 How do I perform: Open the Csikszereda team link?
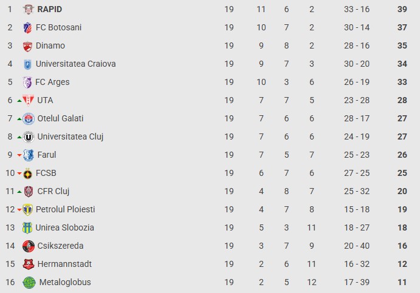(x=60, y=246)
